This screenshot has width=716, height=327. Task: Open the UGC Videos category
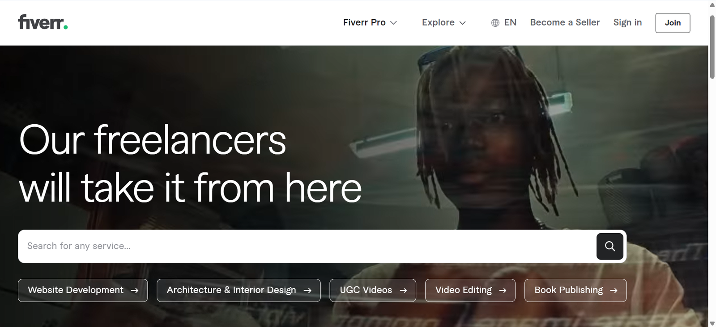pyautogui.click(x=373, y=290)
